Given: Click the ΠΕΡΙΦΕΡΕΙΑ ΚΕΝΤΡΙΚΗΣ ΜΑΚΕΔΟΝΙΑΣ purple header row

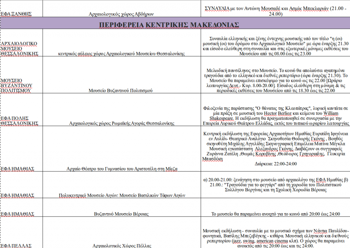Looking at the screenshot, I should tap(170, 24).
